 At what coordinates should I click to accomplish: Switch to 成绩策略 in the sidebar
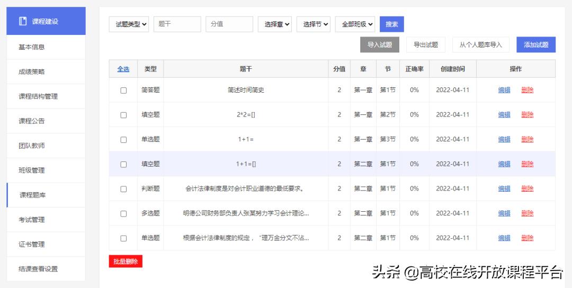click(32, 71)
